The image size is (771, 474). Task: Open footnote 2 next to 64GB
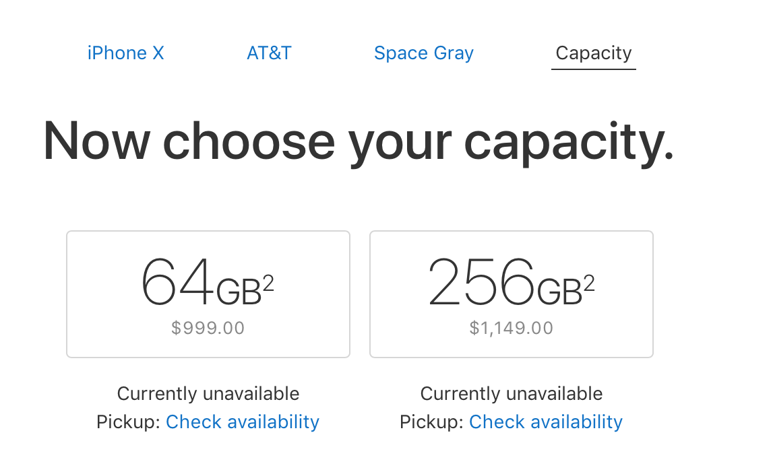(x=268, y=283)
